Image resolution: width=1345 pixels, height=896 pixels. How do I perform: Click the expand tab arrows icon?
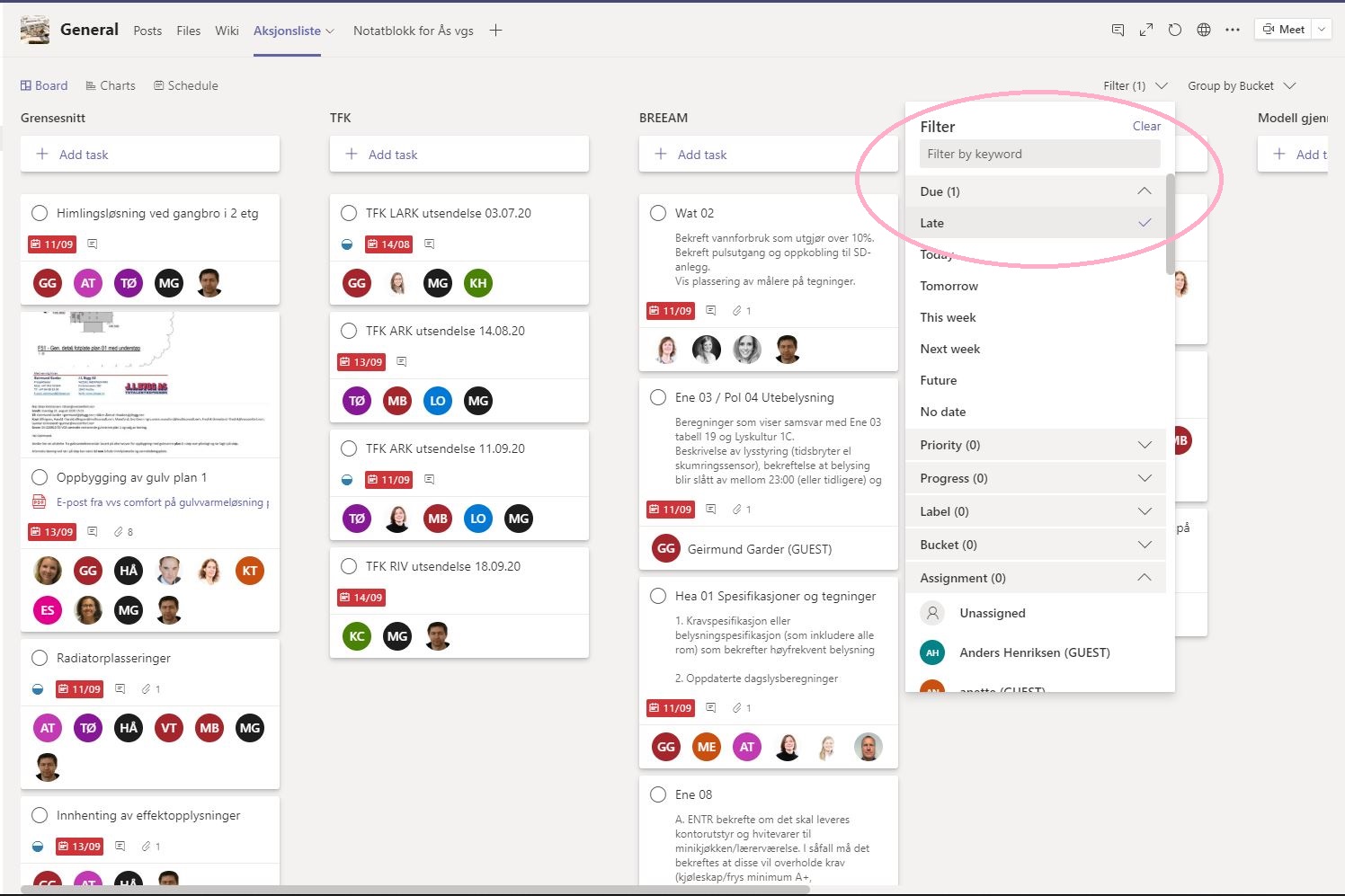click(x=1146, y=30)
